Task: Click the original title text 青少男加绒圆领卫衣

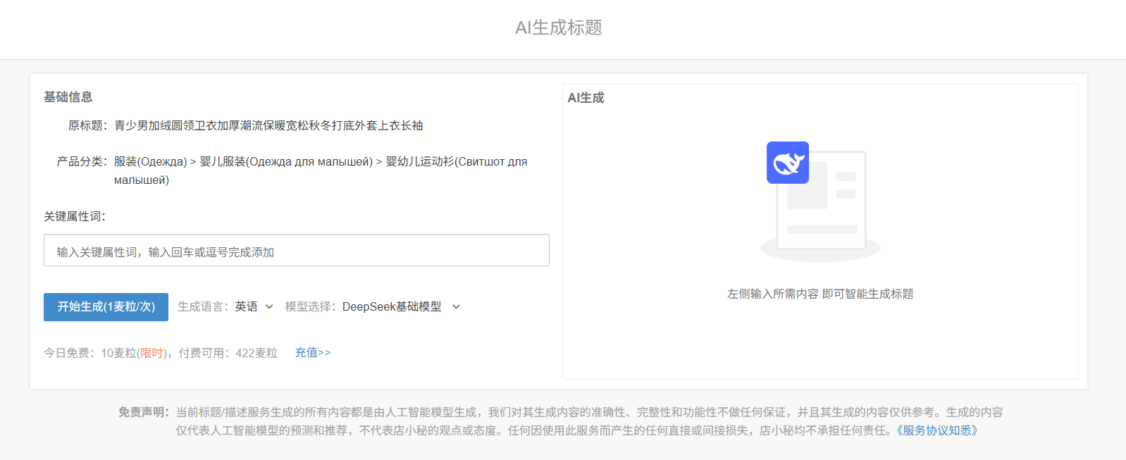Action: 268,125
